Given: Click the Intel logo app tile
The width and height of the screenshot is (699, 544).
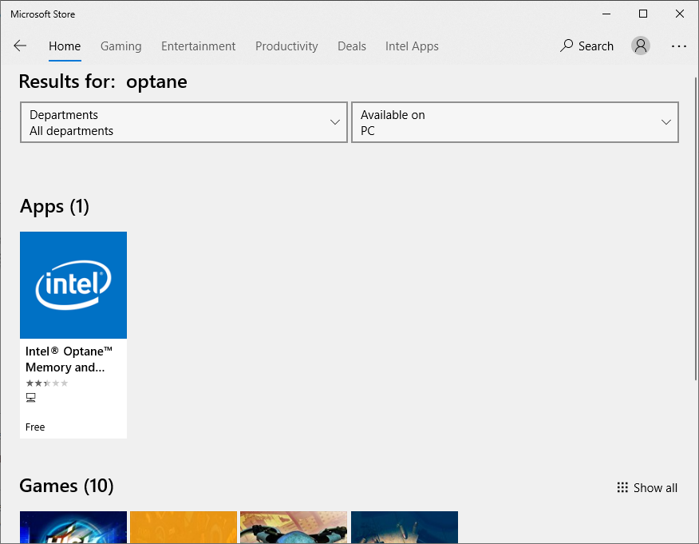Looking at the screenshot, I should click(73, 284).
